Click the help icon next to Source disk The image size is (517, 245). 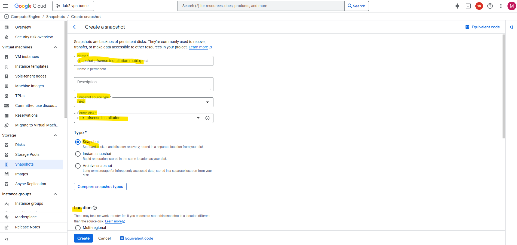coord(207,118)
